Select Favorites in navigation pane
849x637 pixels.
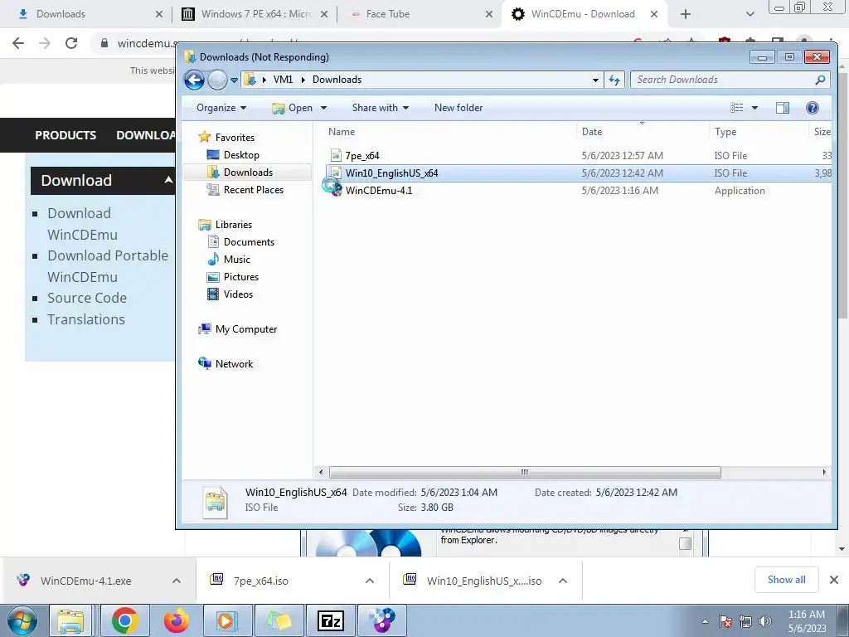[x=226, y=137]
